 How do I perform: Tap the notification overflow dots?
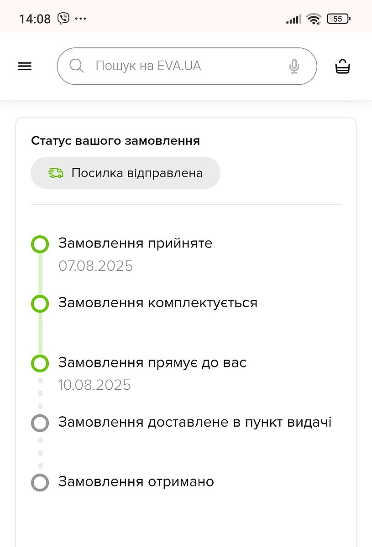click(x=80, y=19)
